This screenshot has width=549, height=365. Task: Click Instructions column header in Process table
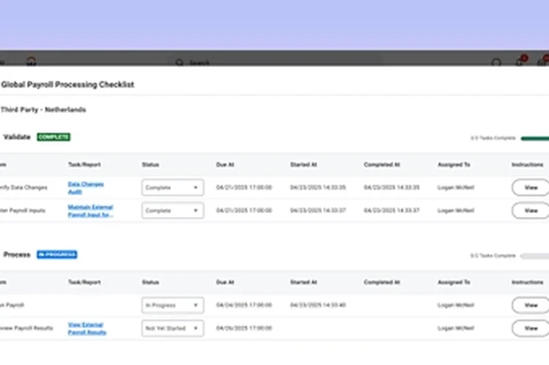(527, 282)
